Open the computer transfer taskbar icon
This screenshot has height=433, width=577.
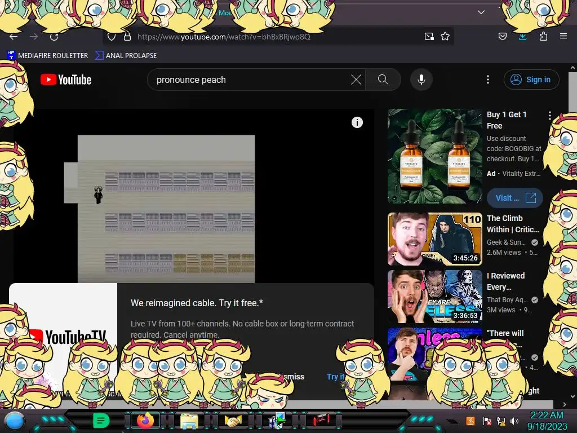pos(277,421)
